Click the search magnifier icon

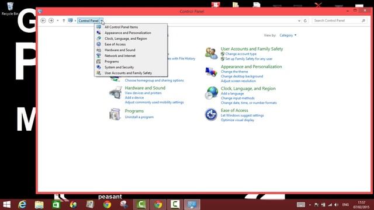click(x=363, y=21)
